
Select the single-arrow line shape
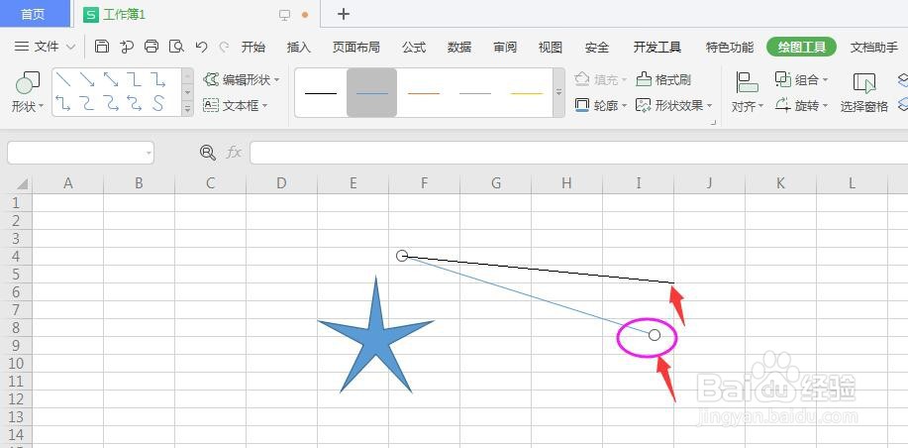[87, 79]
